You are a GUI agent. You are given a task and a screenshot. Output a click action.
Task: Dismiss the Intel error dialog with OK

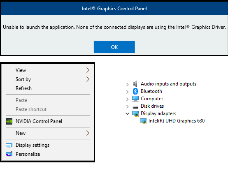[114, 47]
